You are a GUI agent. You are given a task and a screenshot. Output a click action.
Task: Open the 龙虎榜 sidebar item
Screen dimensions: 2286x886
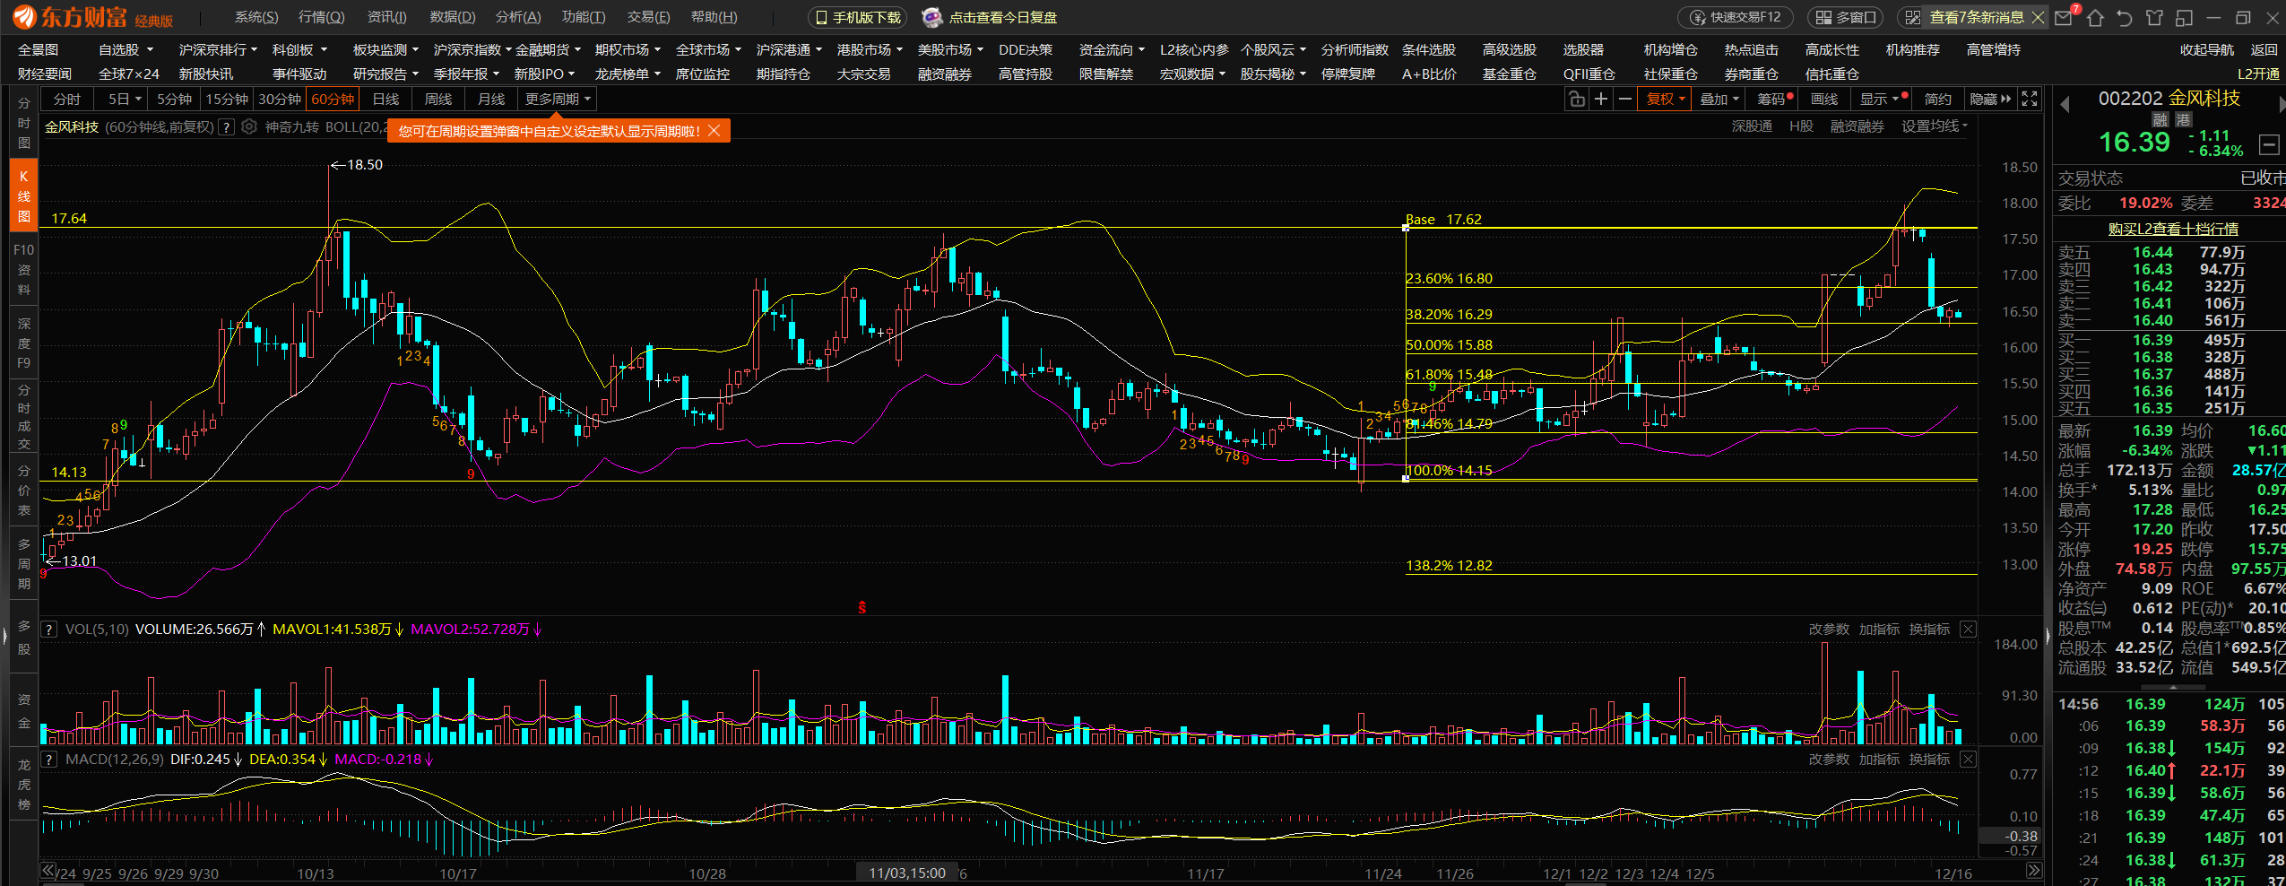pos(24,785)
